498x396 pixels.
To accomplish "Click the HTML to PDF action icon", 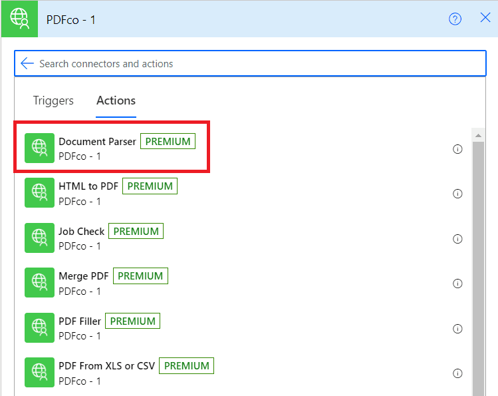I will [x=39, y=193].
